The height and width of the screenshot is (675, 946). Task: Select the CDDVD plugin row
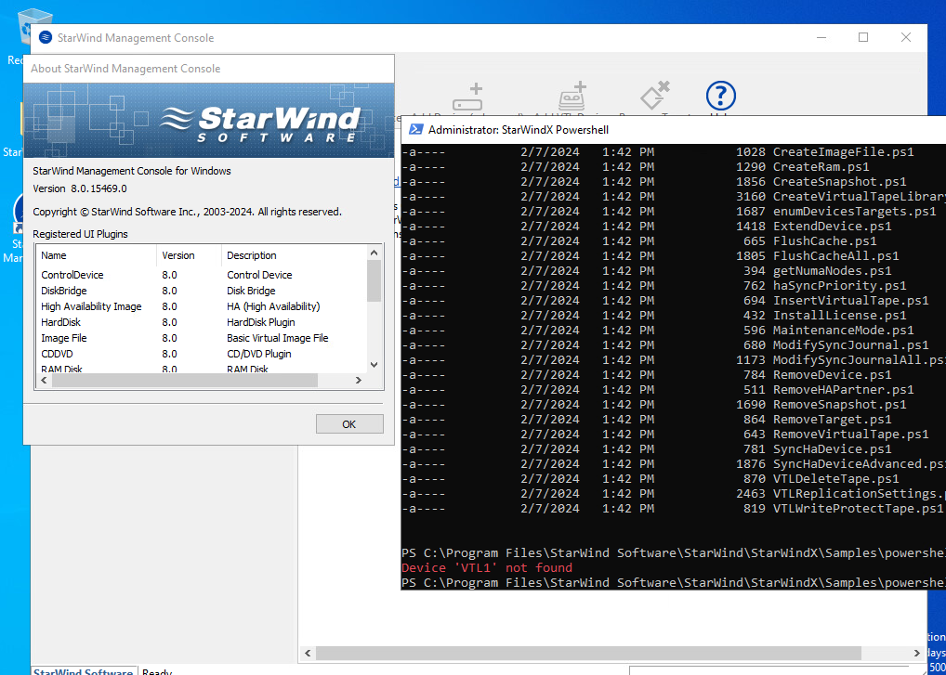[201, 354]
